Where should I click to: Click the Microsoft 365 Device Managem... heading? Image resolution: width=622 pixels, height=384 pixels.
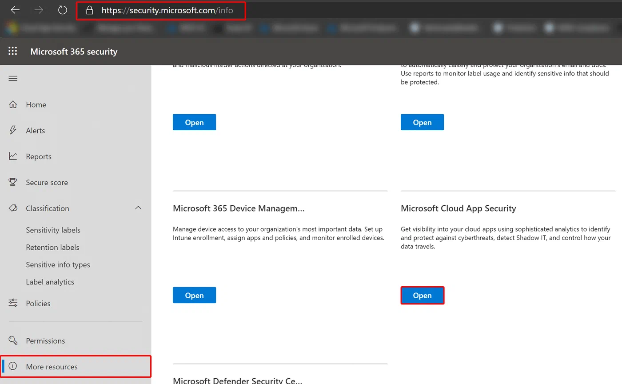tap(239, 208)
